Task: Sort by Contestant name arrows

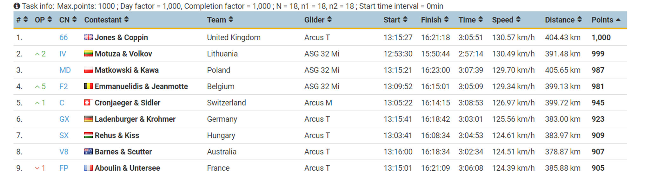Action: [126, 20]
